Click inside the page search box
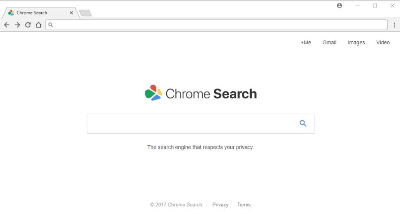400x214 pixels. tap(191, 124)
